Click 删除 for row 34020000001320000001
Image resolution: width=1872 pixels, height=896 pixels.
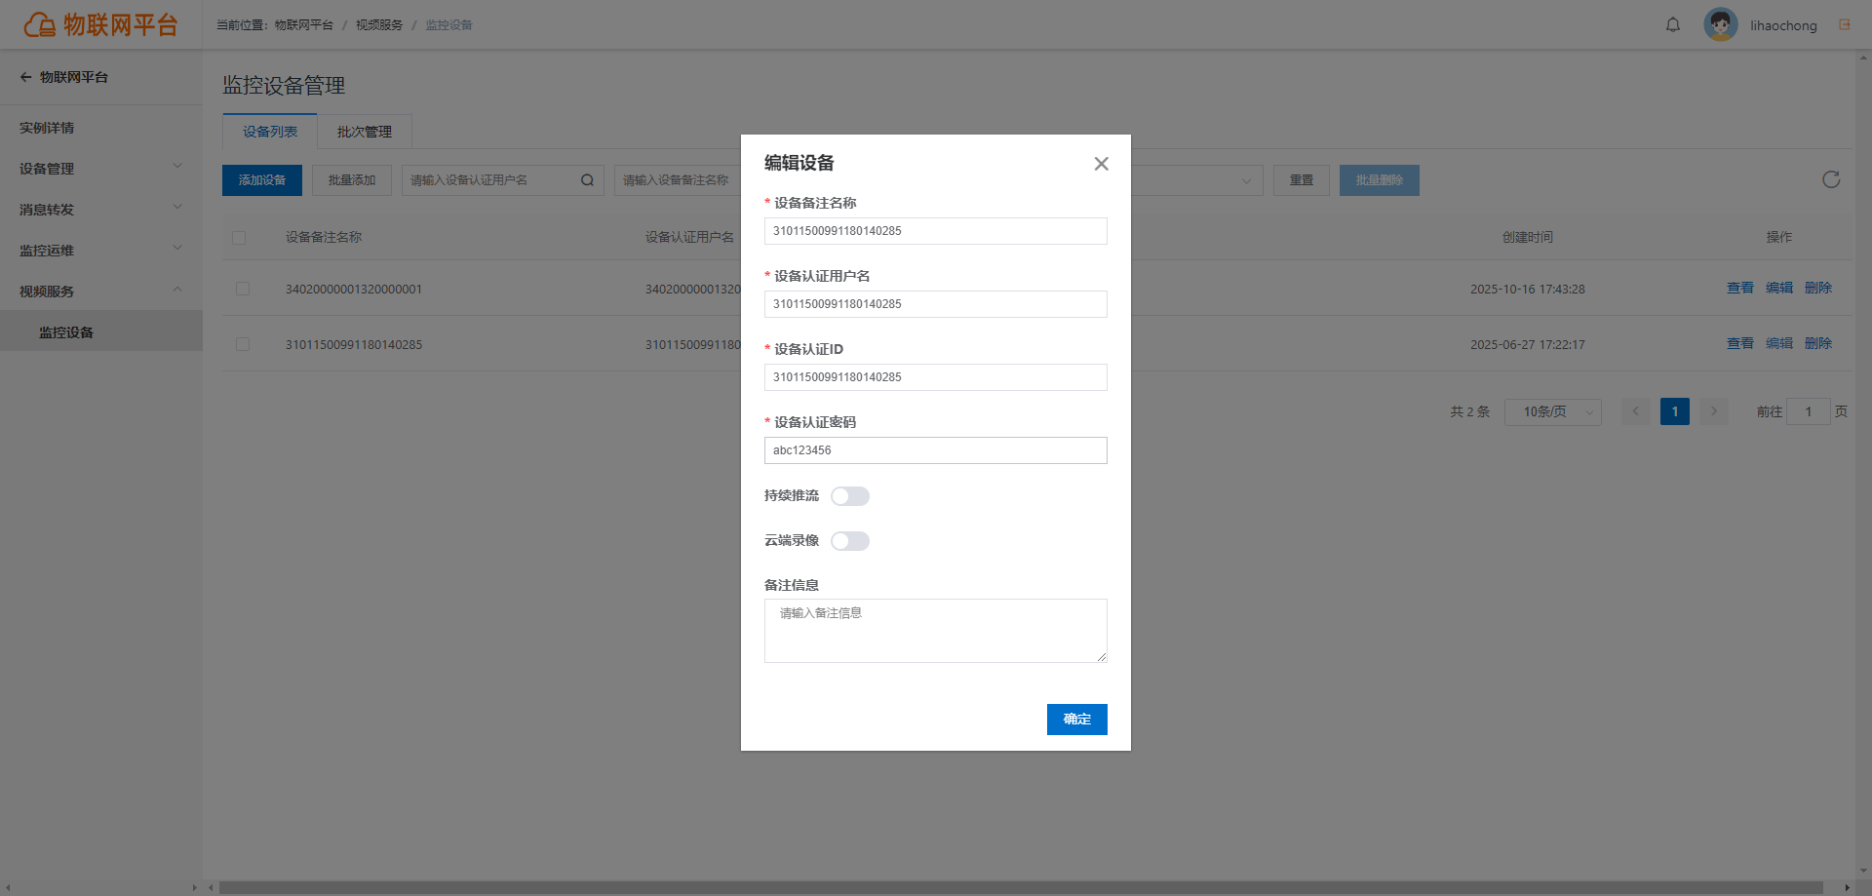point(1818,289)
